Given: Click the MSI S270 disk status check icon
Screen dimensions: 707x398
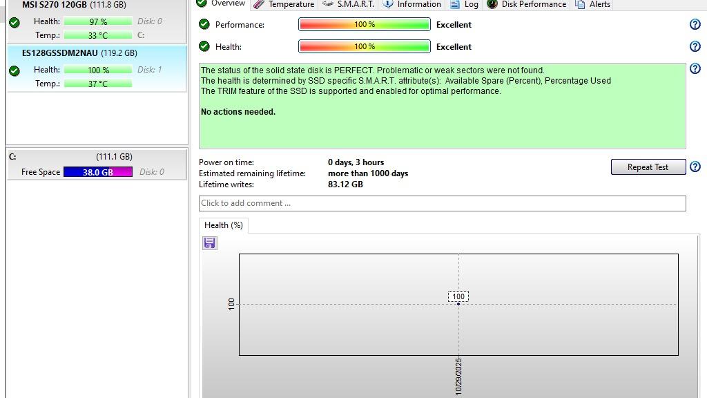Looking at the screenshot, I should [x=14, y=23].
